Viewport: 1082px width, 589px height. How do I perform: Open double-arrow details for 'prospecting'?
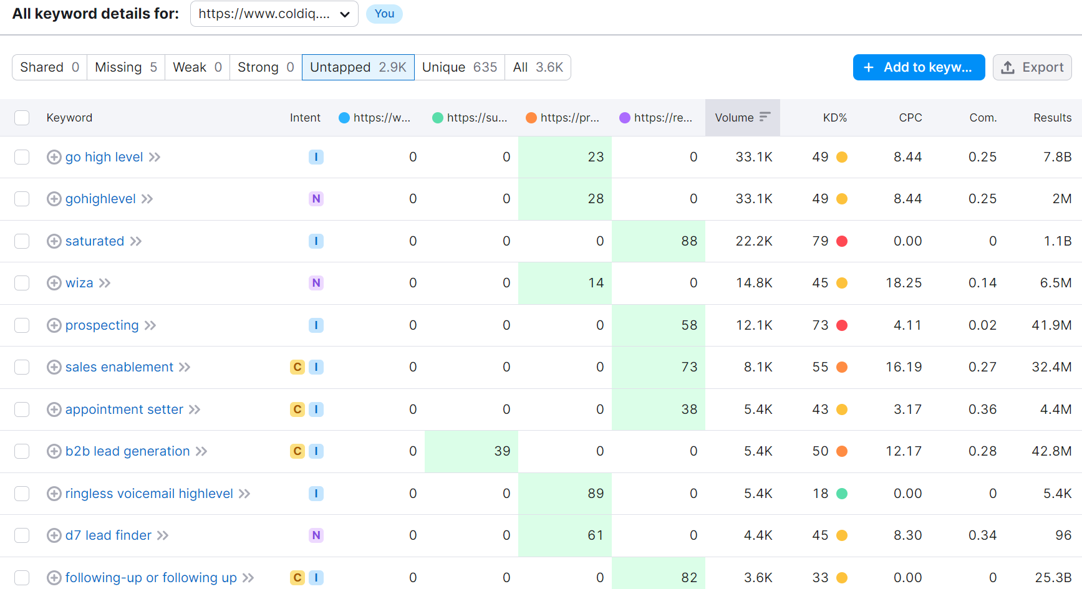click(150, 325)
